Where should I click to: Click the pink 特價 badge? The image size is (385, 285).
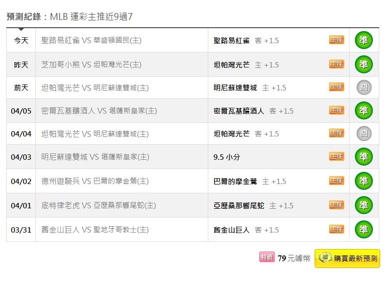(x=267, y=258)
